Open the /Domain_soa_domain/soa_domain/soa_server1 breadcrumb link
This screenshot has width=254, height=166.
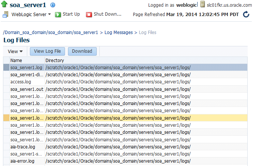pyautogui.click(x=50, y=33)
